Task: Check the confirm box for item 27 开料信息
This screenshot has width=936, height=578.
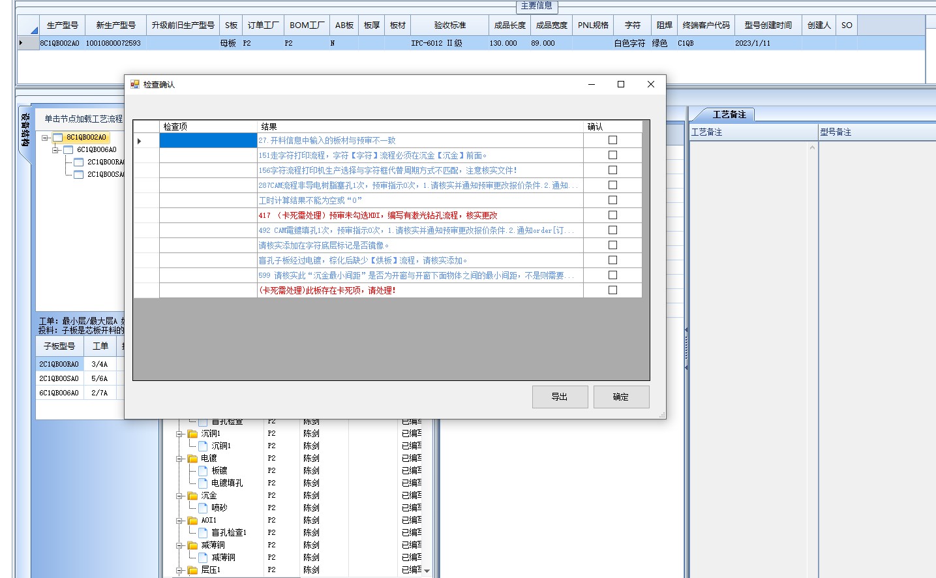Action: coord(612,140)
